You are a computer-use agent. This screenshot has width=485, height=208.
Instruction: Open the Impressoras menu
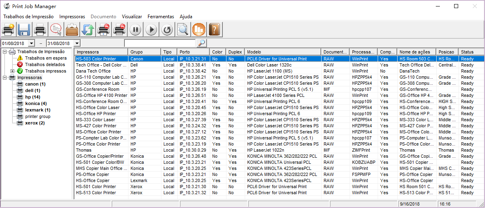click(x=72, y=17)
